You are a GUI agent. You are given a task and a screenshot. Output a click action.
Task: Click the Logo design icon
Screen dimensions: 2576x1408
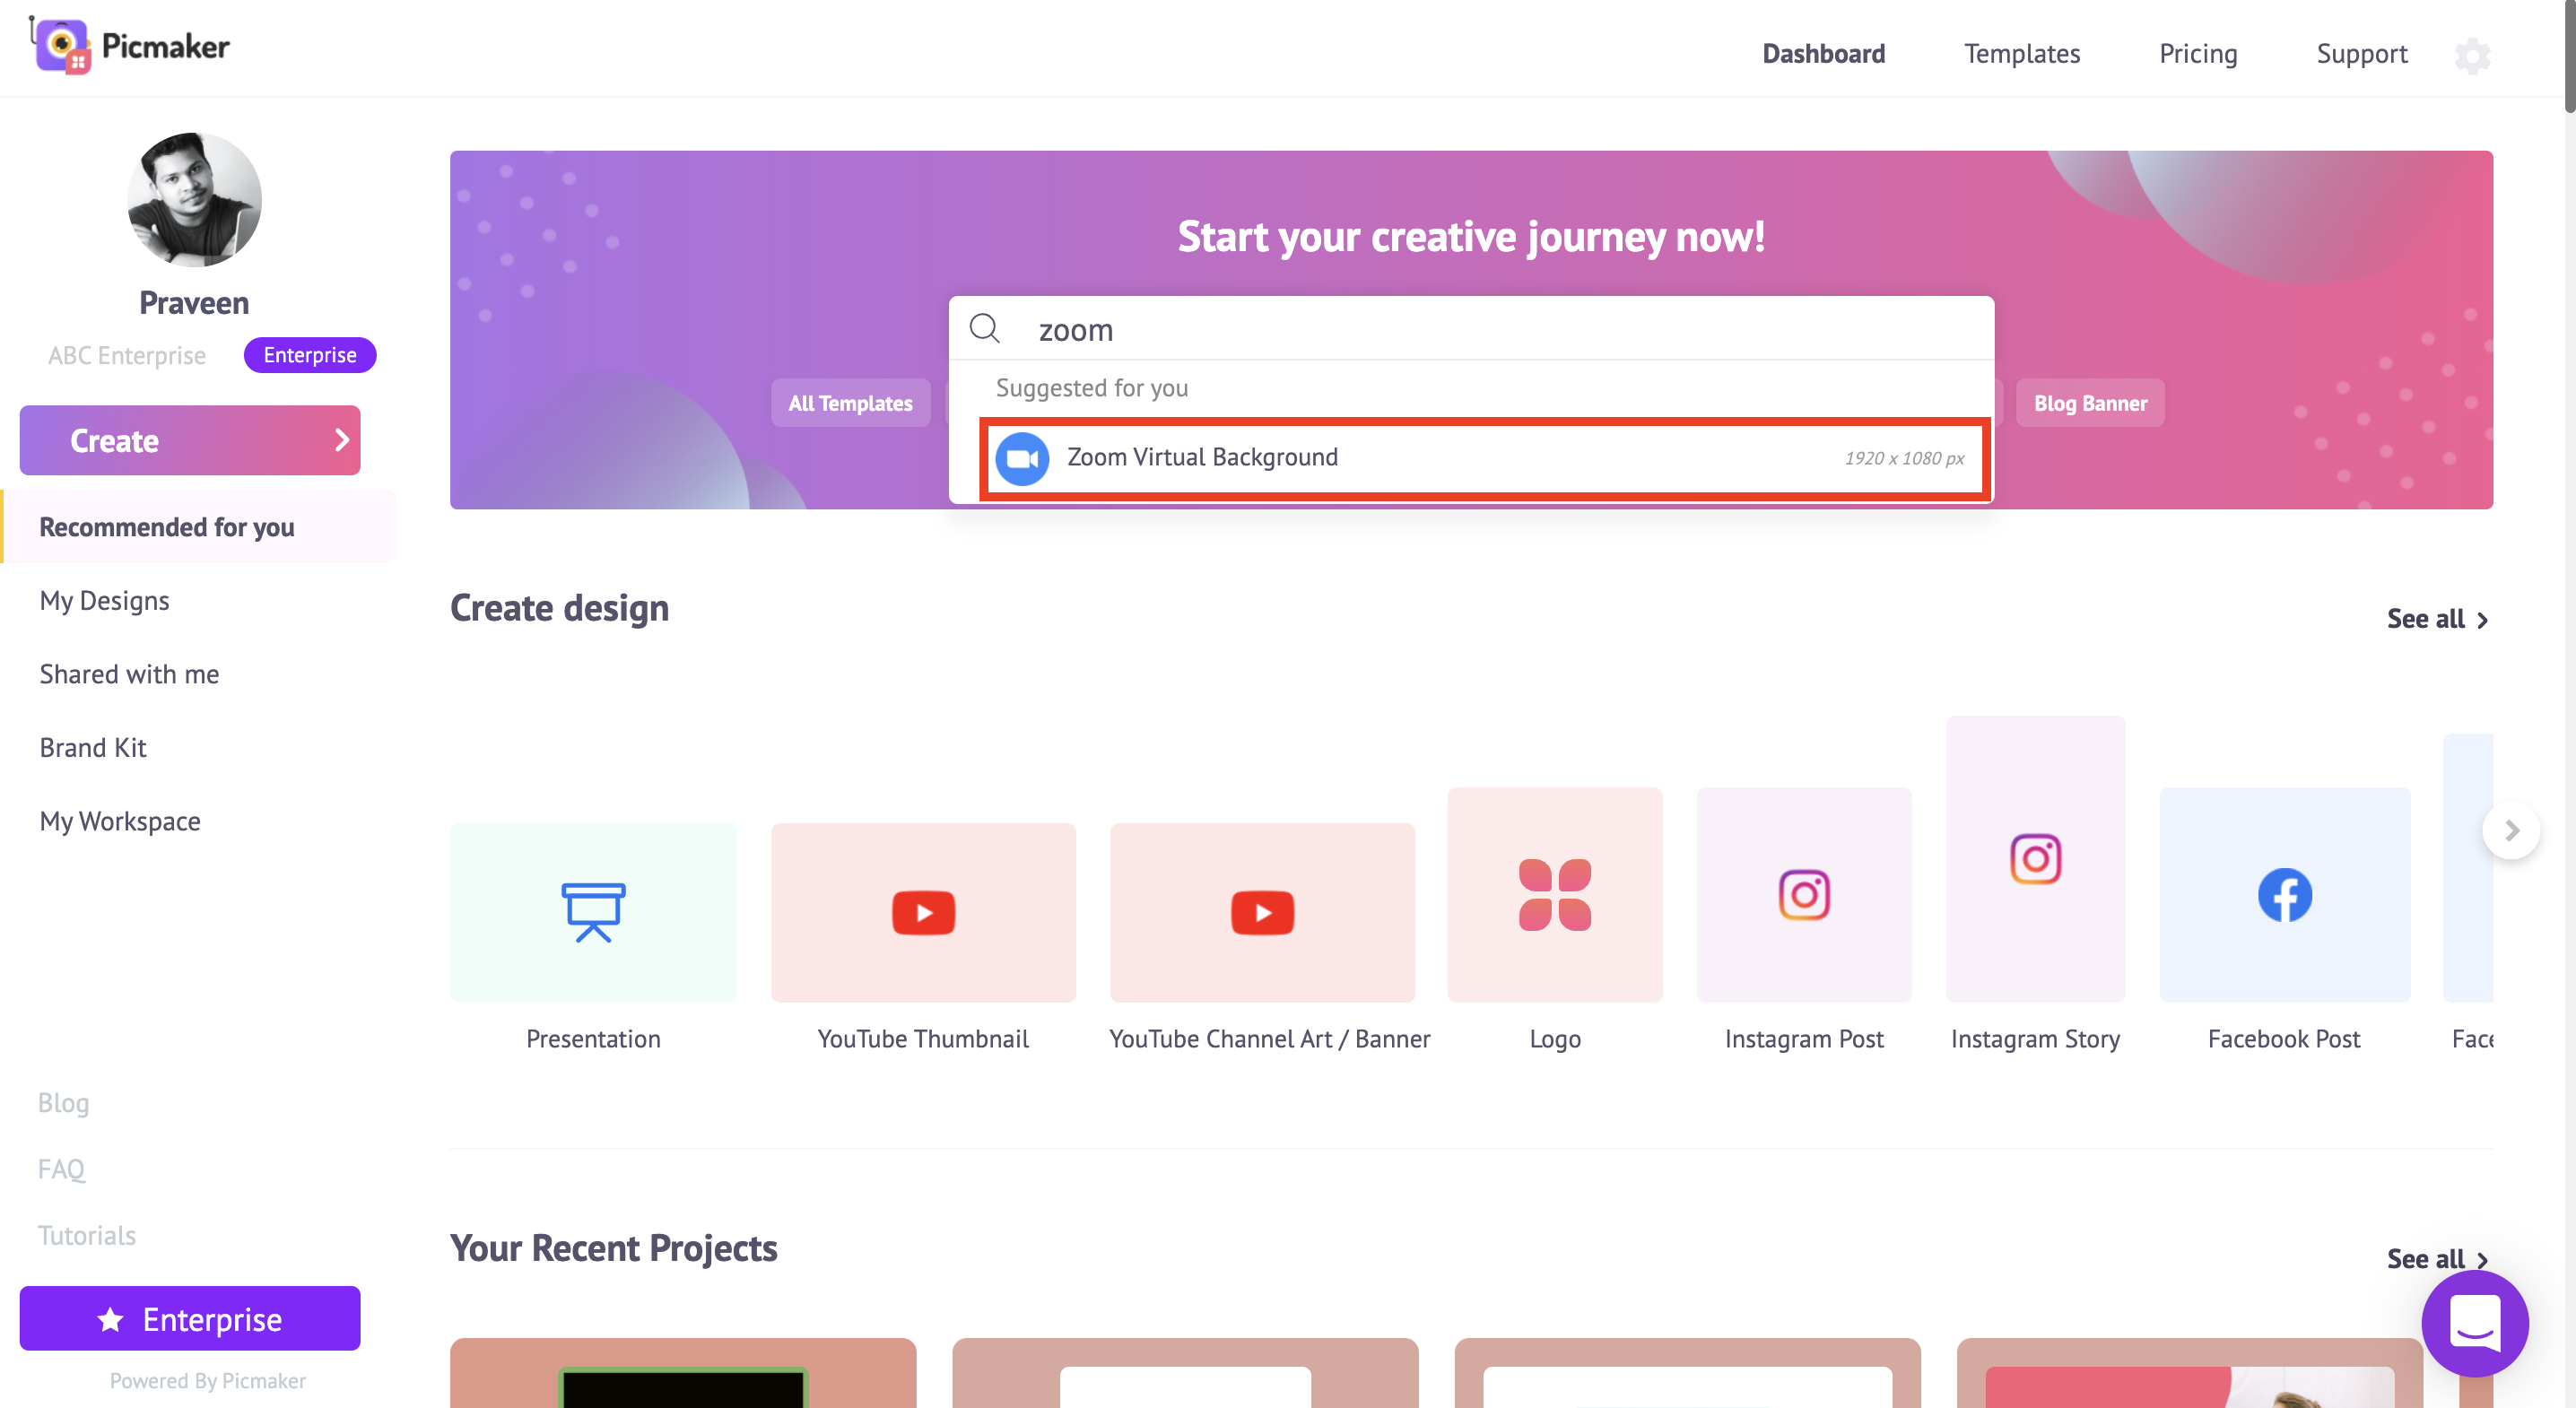tap(1555, 895)
